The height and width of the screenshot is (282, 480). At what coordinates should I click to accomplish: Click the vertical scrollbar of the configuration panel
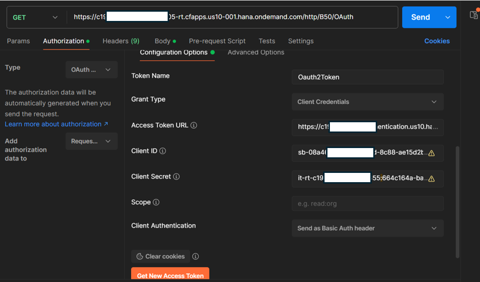pos(458,203)
